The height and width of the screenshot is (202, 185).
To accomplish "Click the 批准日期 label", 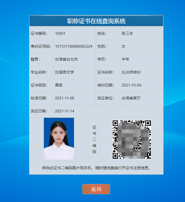I will [x=39, y=98].
